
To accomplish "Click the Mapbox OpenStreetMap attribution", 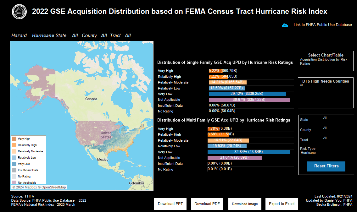I will (x=39, y=187).
